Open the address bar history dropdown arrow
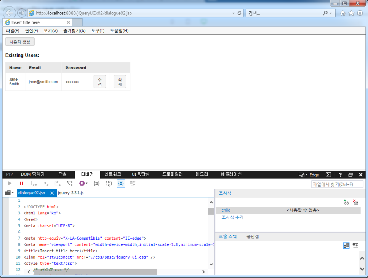 pyautogui.click(x=234, y=13)
